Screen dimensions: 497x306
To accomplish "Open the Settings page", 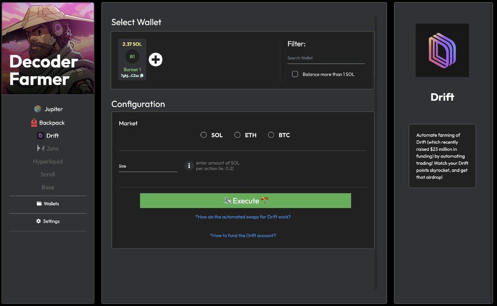I will tap(48, 221).
